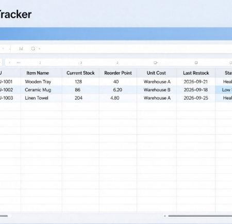Click the left chevron in the column bar
This screenshot has width=232, height=224.
point(10,62)
